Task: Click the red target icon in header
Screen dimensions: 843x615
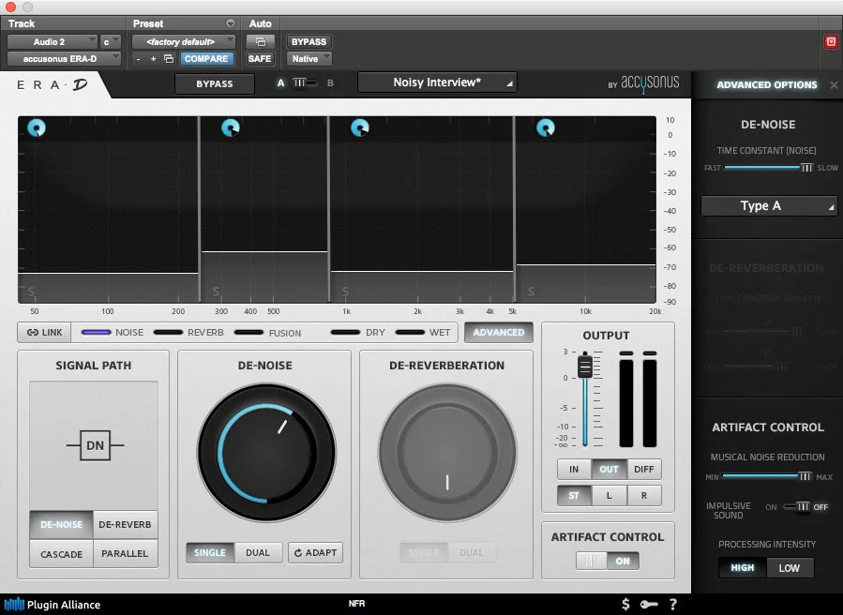Action: point(831,42)
